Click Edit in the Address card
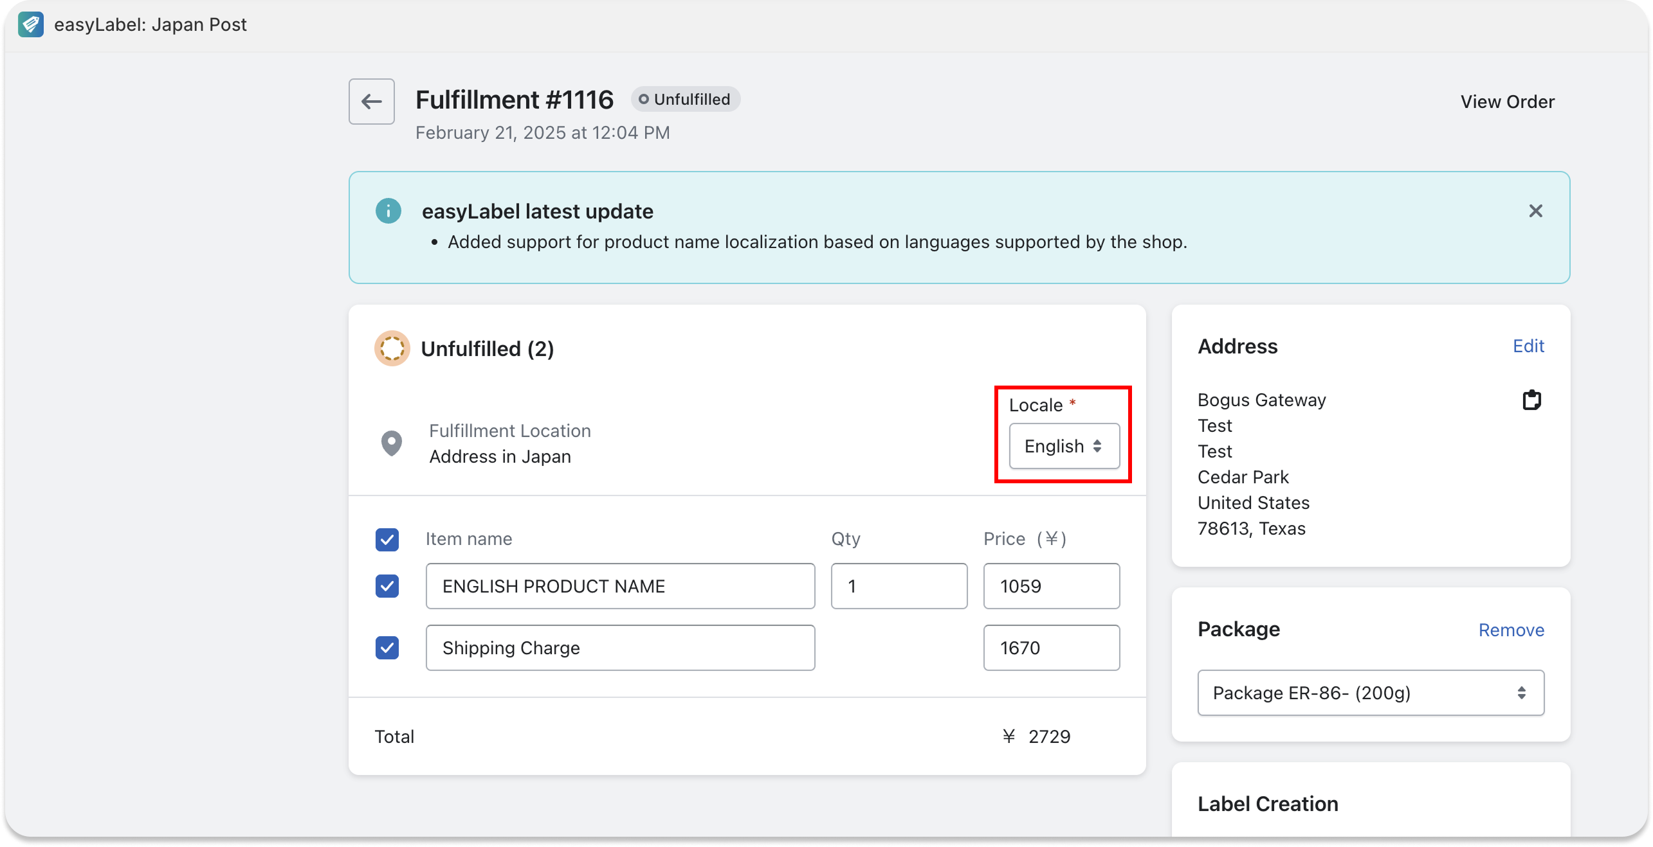Image resolution: width=1653 pixels, height=847 pixels. [1528, 346]
